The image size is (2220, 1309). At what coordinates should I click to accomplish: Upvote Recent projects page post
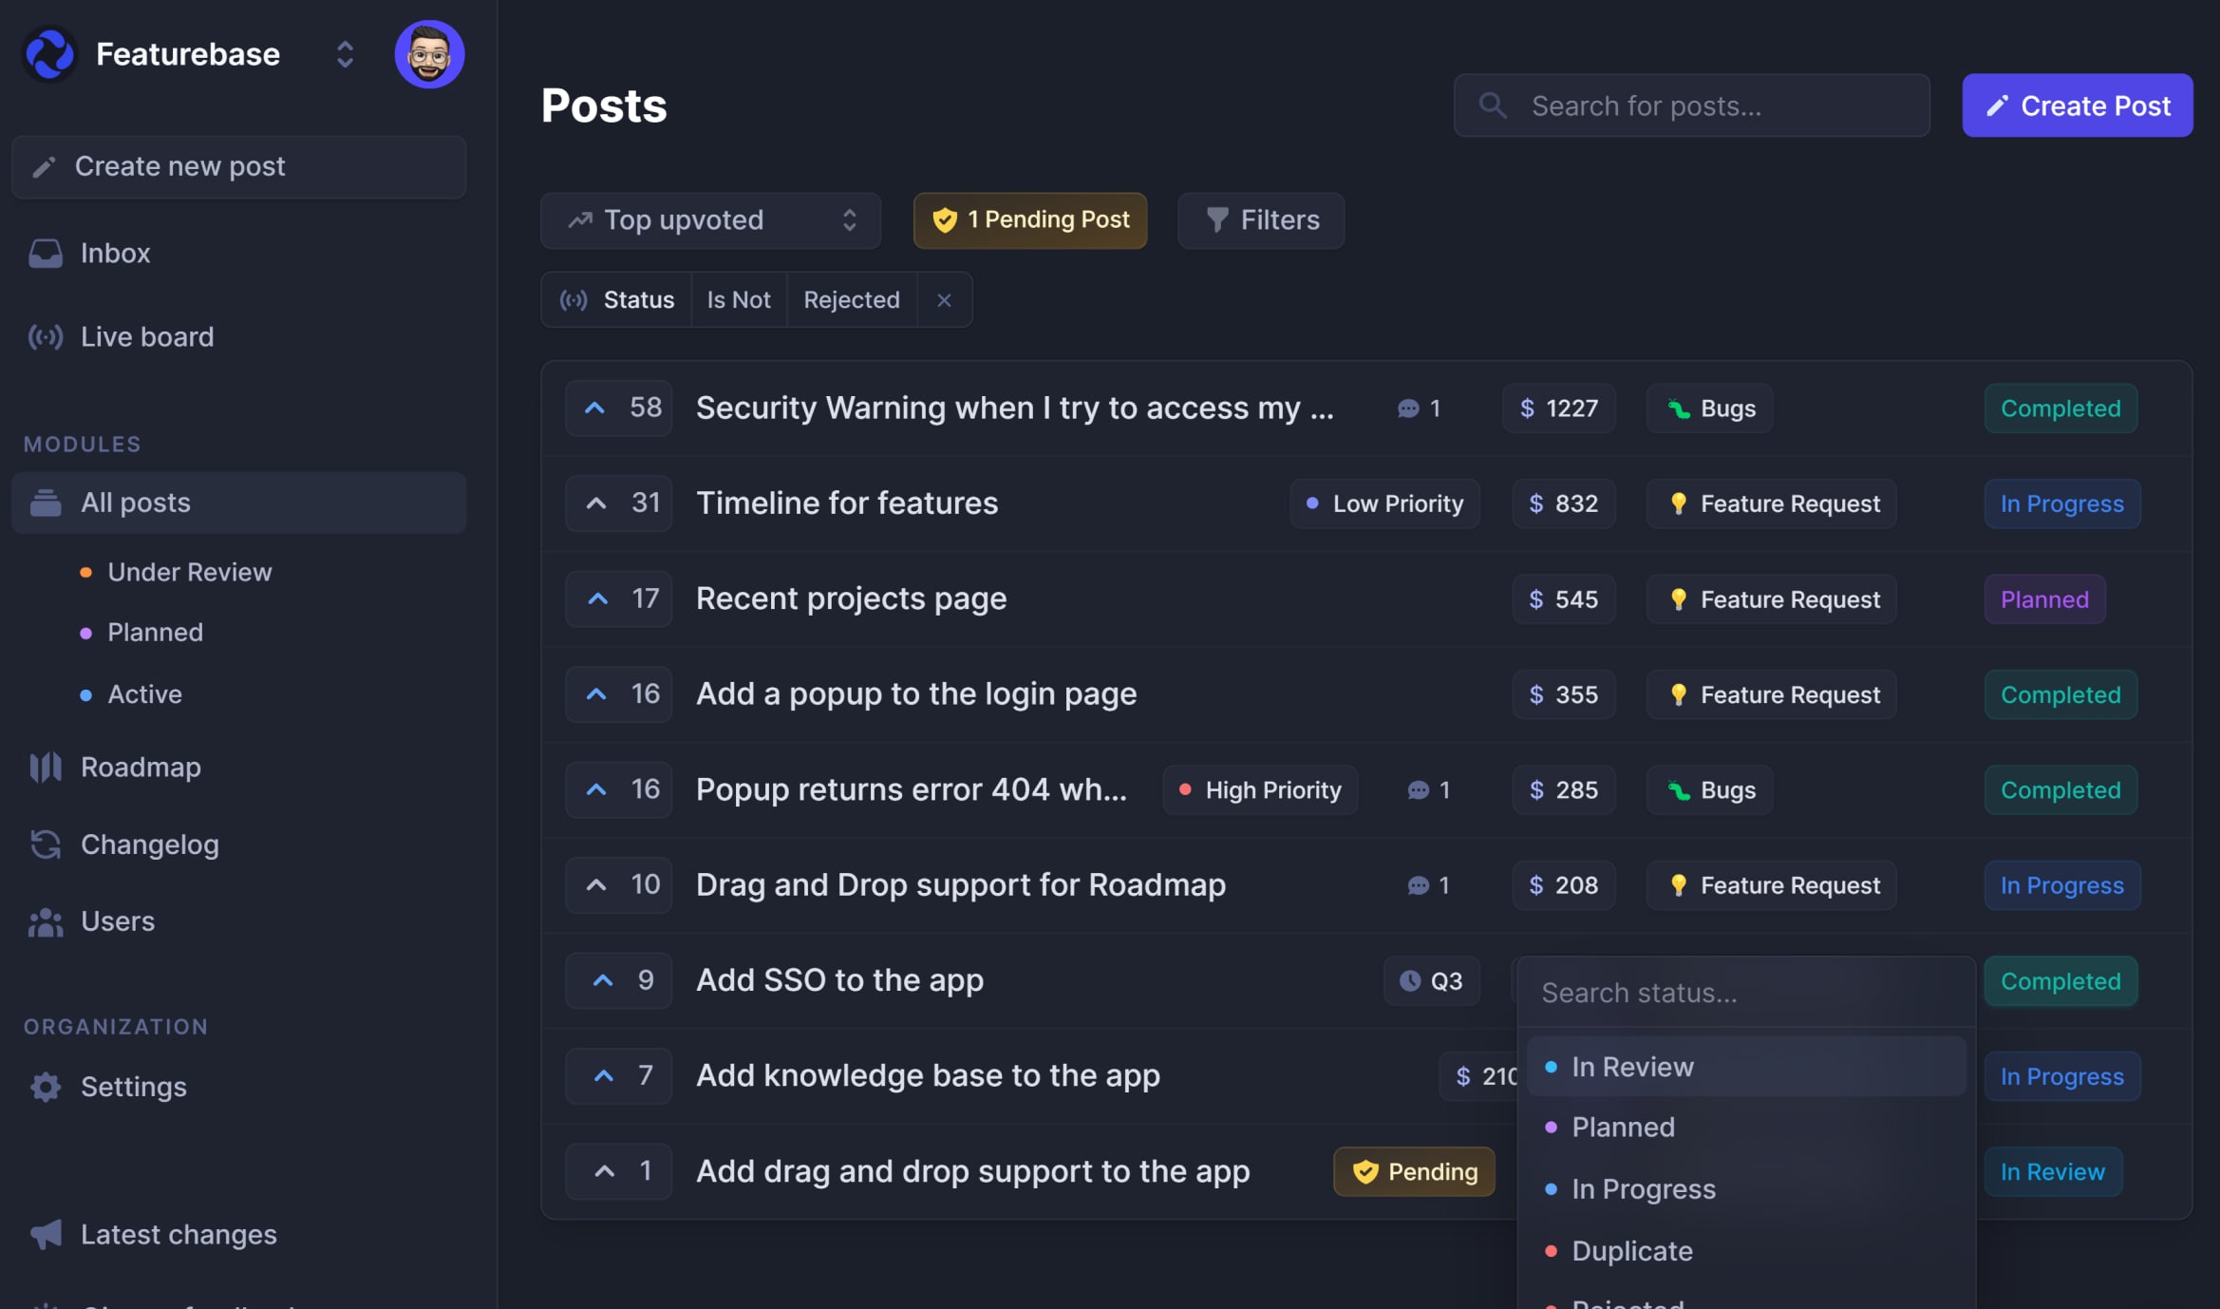(618, 599)
